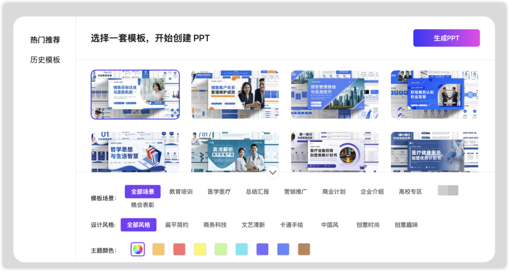The height and width of the screenshot is (271, 509).
Task: Select the 商务科技 design style
Action: (215, 224)
